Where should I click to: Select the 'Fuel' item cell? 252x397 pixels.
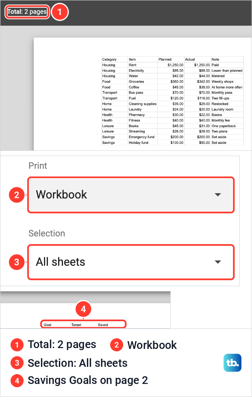pyautogui.click(x=133, y=98)
